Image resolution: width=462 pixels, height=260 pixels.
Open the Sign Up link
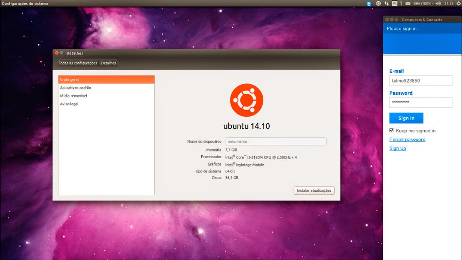pyautogui.click(x=398, y=148)
